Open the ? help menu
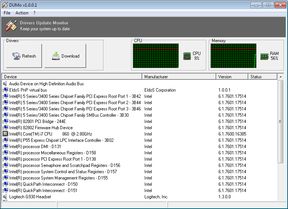 coord(34,13)
